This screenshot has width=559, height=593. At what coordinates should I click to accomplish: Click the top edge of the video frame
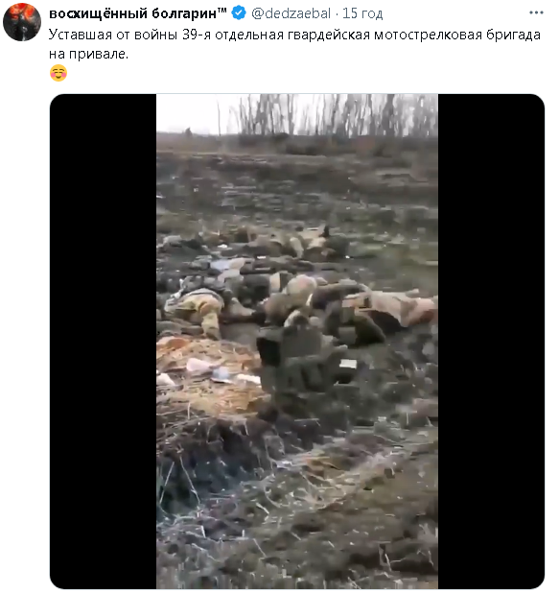pos(297,96)
